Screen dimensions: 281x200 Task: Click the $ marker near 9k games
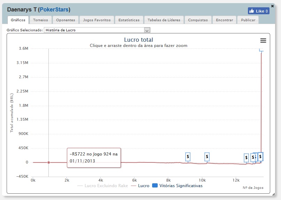tap(188, 157)
